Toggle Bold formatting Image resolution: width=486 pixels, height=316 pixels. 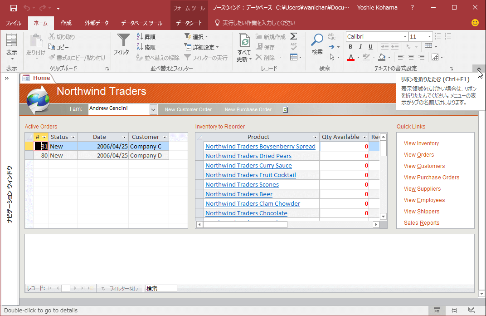point(350,47)
